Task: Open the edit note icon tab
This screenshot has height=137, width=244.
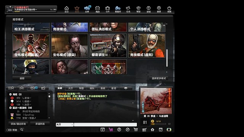Action: point(43,88)
